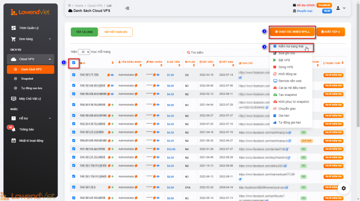Click the Home breadcrumb link
The width and height of the screenshot is (360, 201).
point(79,6)
